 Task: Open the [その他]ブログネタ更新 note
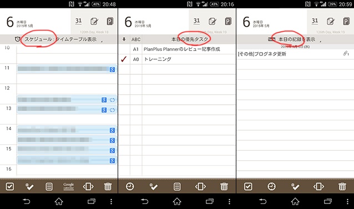(262, 54)
